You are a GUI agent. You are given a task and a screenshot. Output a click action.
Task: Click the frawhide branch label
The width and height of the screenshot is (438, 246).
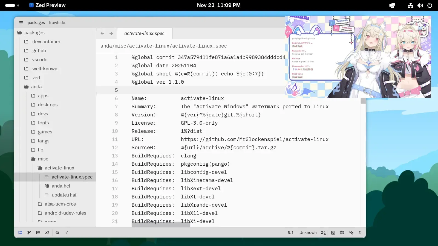pyautogui.click(x=57, y=23)
